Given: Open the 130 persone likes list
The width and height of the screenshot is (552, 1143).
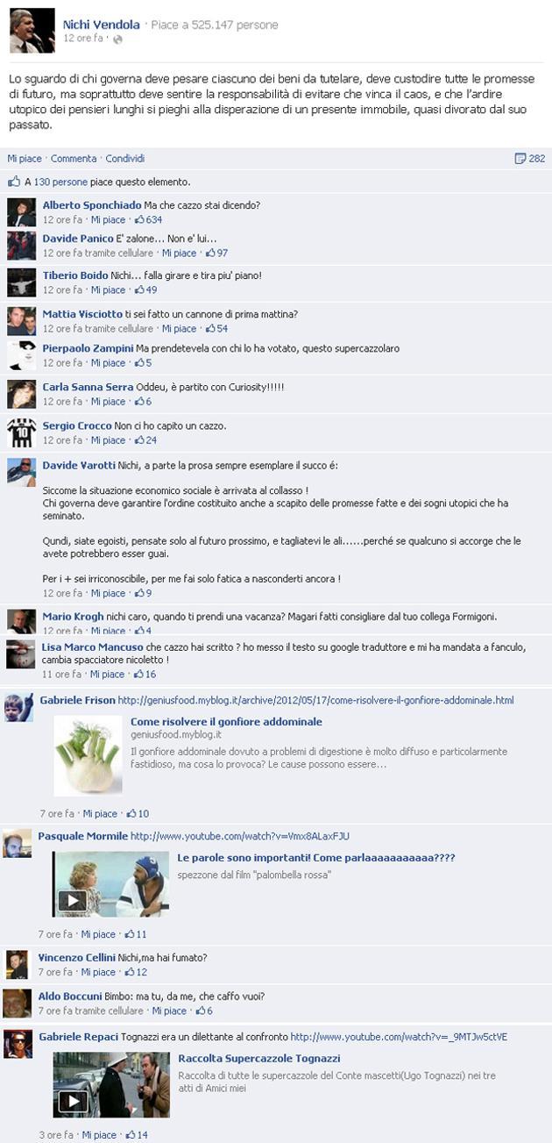Looking at the screenshot, I should [60, 182].
